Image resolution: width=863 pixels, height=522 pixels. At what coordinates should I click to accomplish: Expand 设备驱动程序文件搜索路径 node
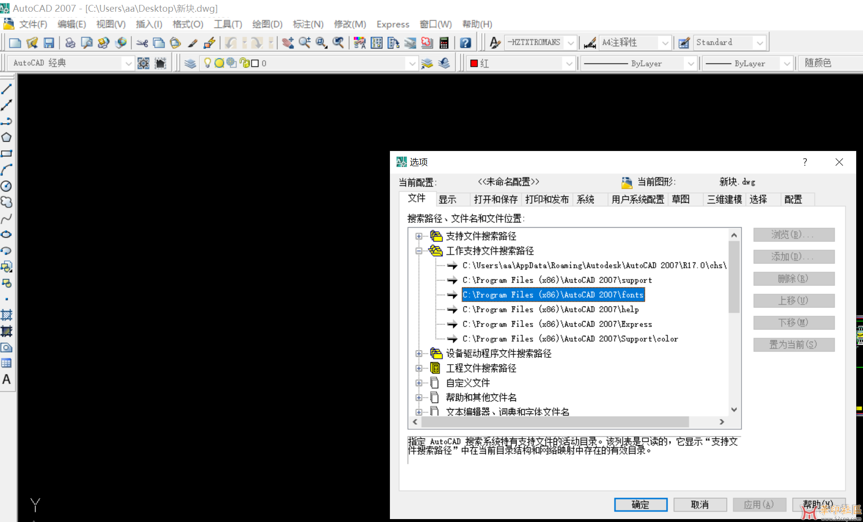tap(419, 353)
